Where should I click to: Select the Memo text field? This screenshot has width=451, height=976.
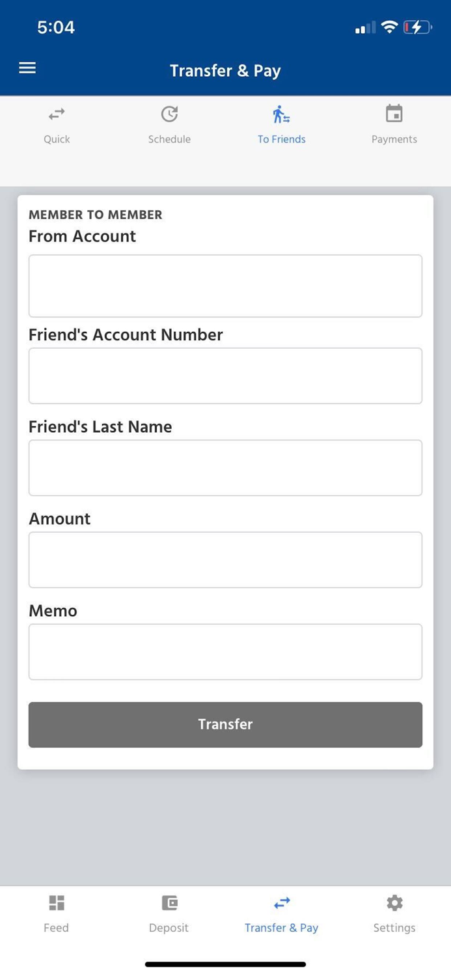[225, 651]
